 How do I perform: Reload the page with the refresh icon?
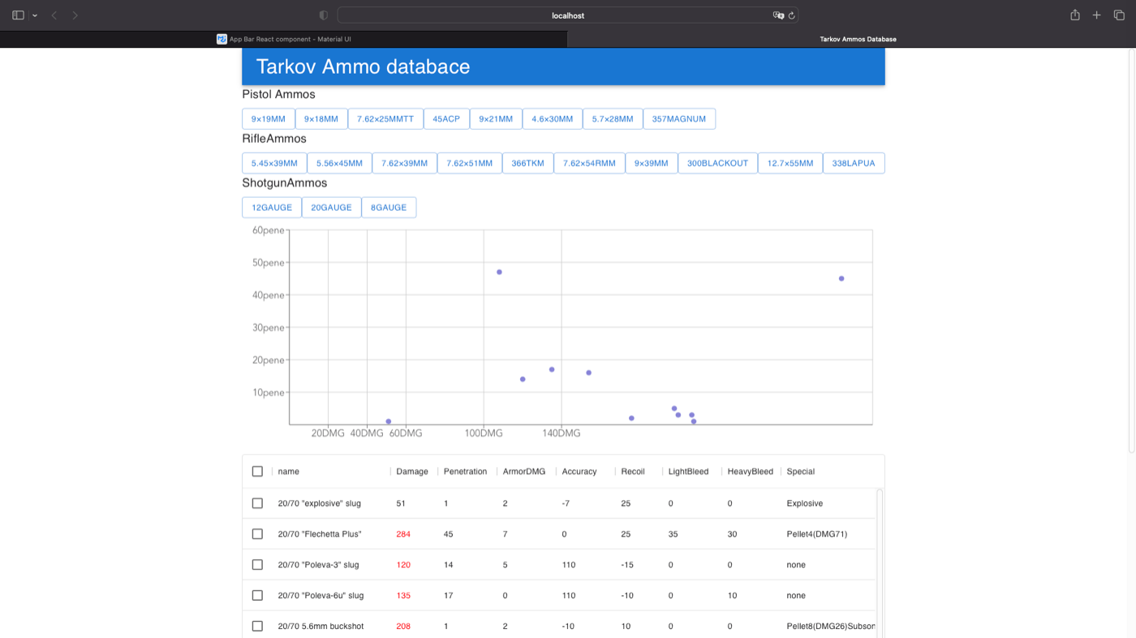(x=792, y=15)
